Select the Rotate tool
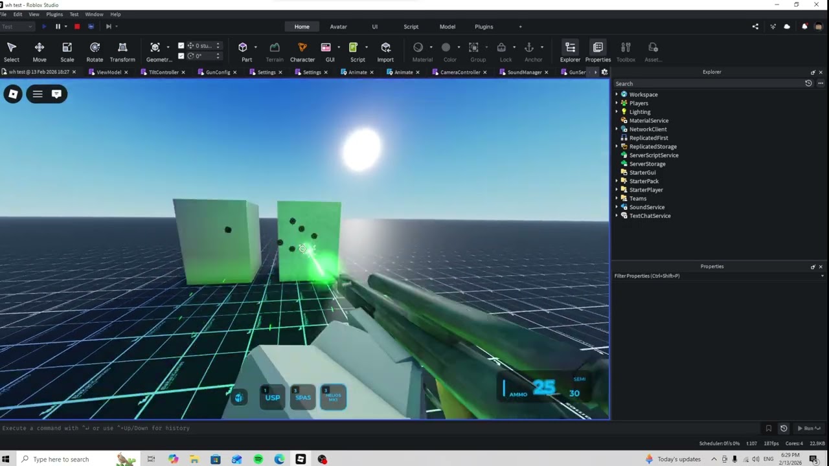 click(95, 52)
